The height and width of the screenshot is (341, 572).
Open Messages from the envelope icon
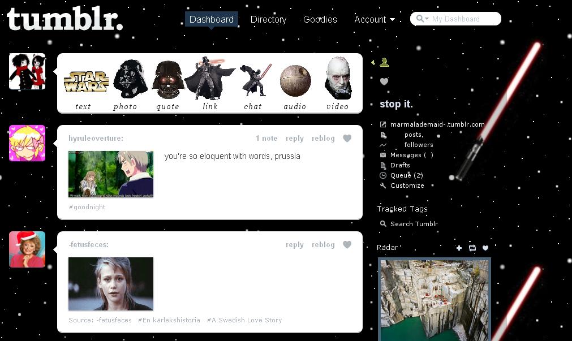(382, 155)
